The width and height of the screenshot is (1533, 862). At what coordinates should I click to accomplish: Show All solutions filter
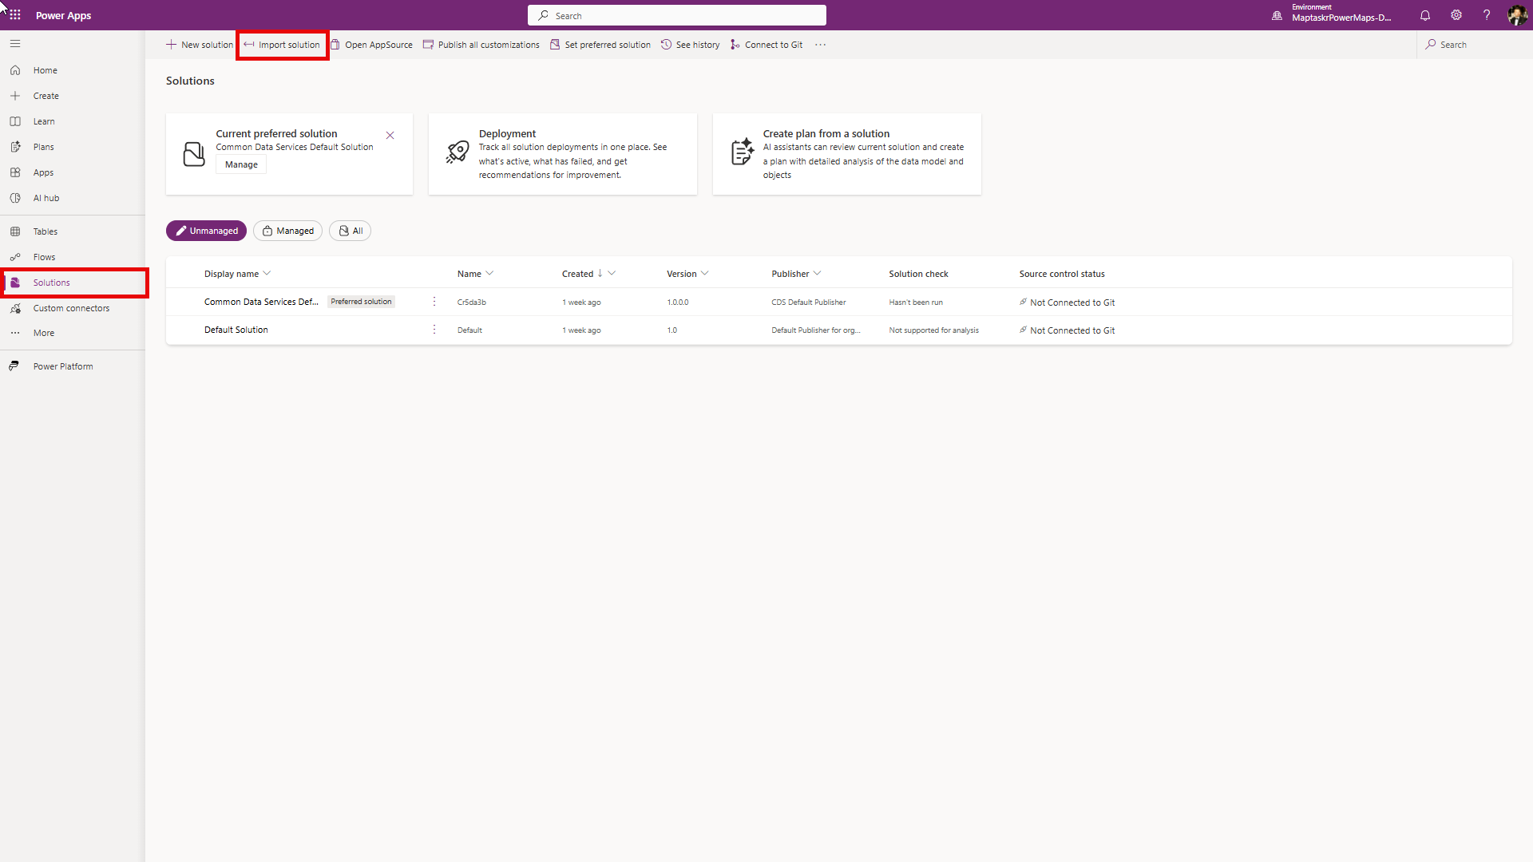point(350,230)
